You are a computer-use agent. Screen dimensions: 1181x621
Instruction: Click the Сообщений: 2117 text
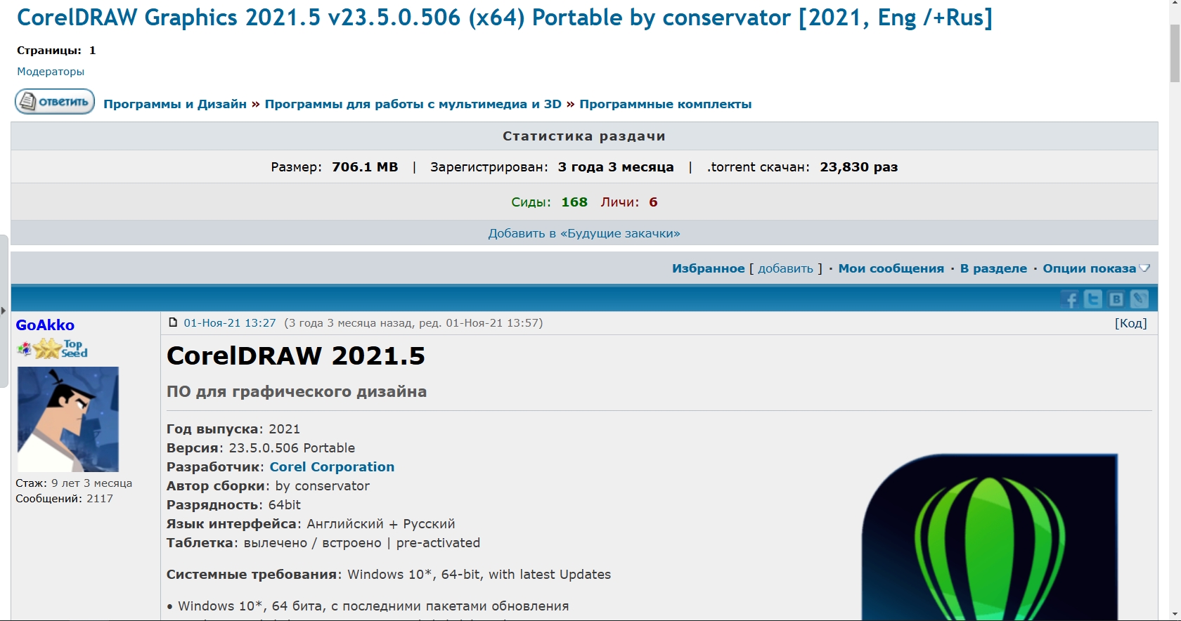point(64,499)
